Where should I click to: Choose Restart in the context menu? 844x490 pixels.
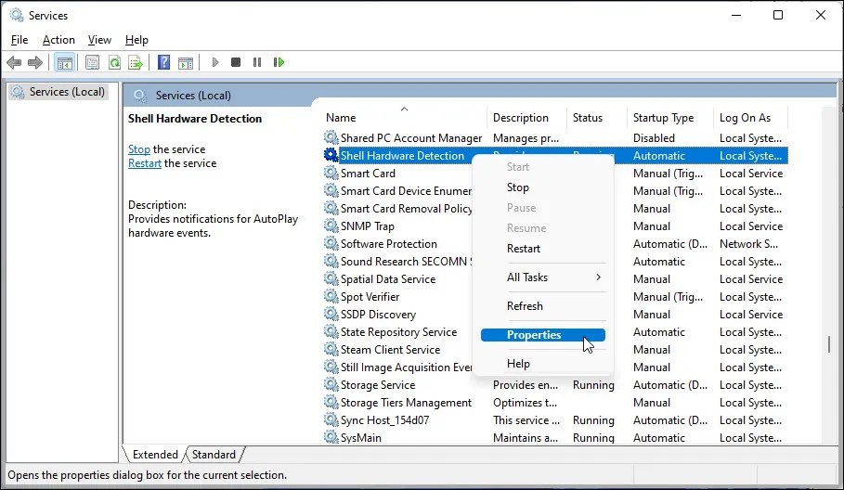[543, 249]
